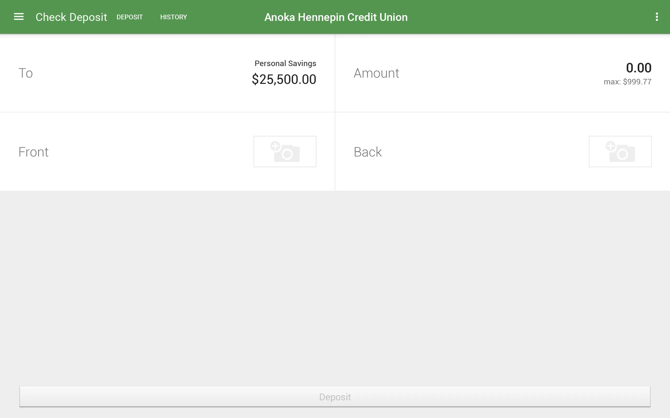Click the Deposit button at bottom
670x418 pixels.
(335, 397)
